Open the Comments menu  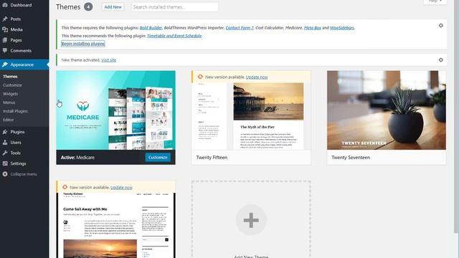coord(24,51)
